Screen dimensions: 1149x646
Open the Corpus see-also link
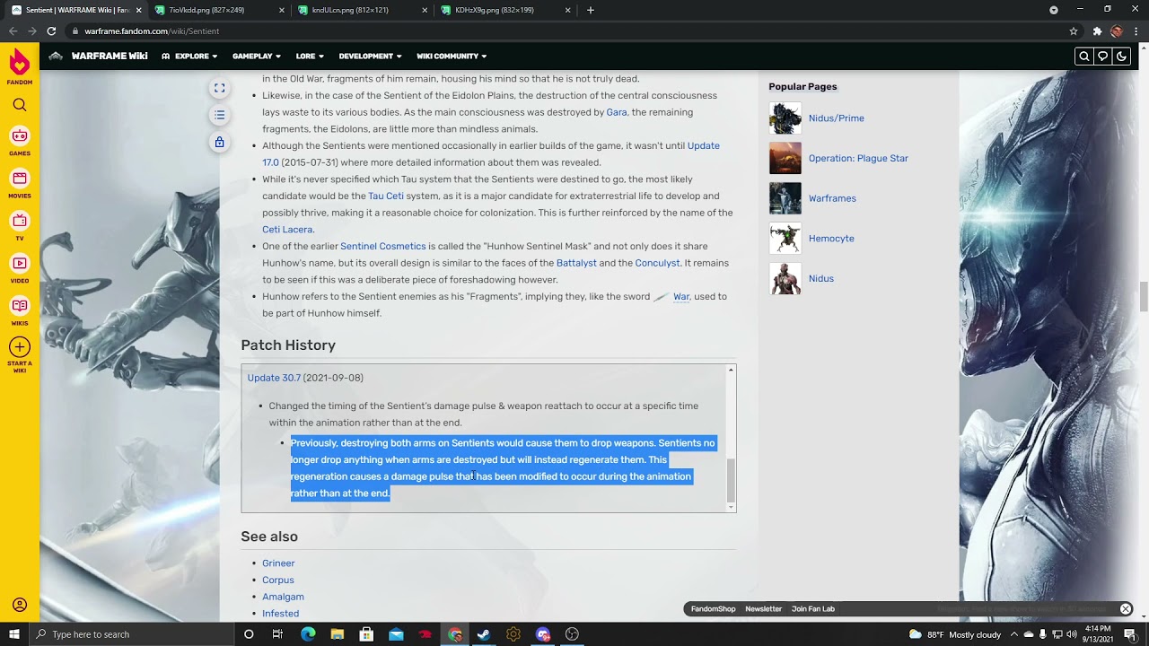coord(278,581)
